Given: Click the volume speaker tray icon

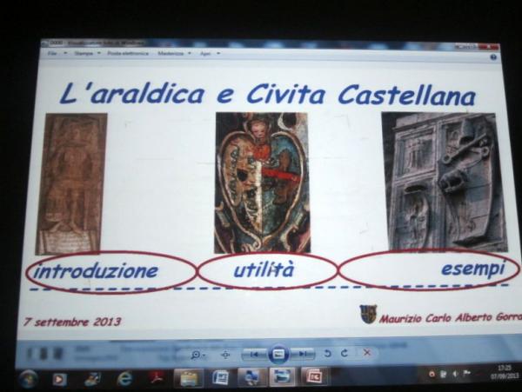Looking at the screenshot, I should coord(455,374).
